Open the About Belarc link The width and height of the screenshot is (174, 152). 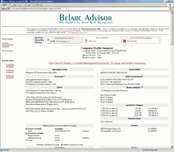pyautogui.click(x=7, y=39)
